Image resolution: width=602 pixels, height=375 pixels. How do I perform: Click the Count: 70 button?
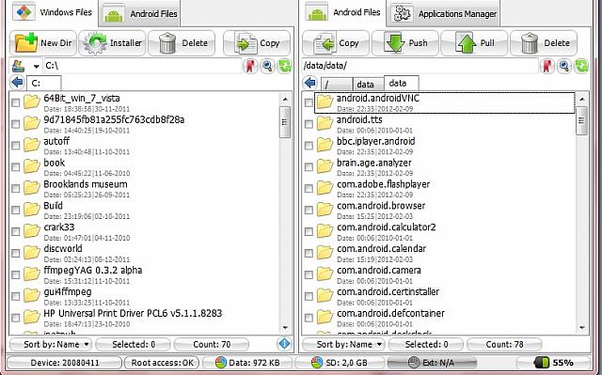click(x=212, y=344)
